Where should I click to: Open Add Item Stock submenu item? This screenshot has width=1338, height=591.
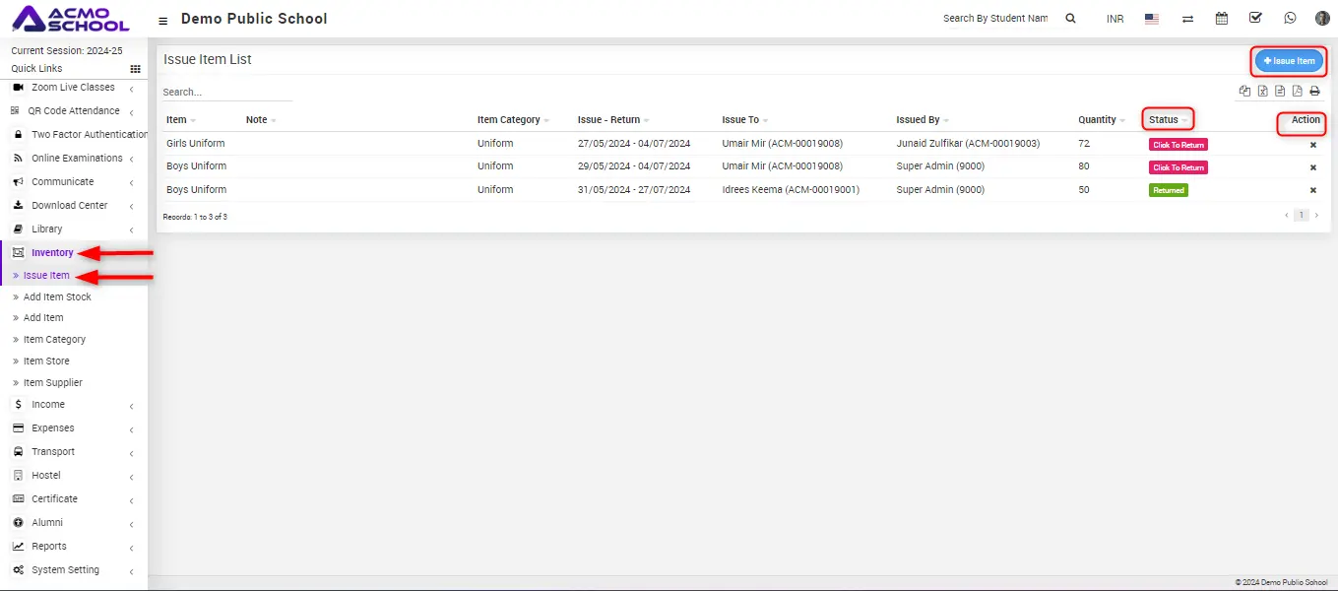point(57,296)
